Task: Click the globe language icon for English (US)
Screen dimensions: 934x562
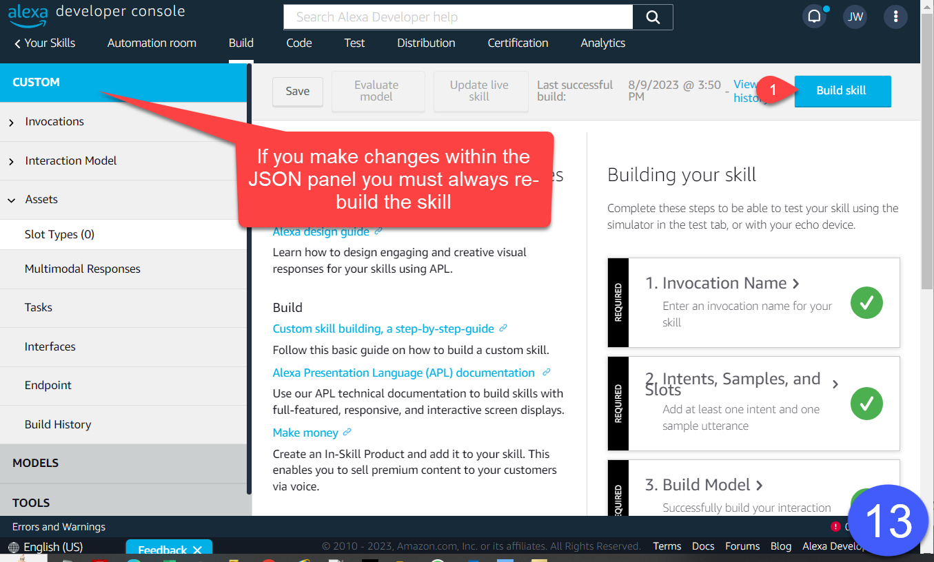Action: (x=14, y=548)
